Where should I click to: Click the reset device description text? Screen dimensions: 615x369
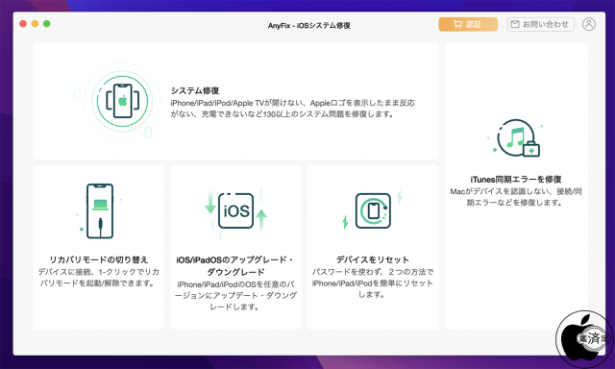click(x=373, y=283)
